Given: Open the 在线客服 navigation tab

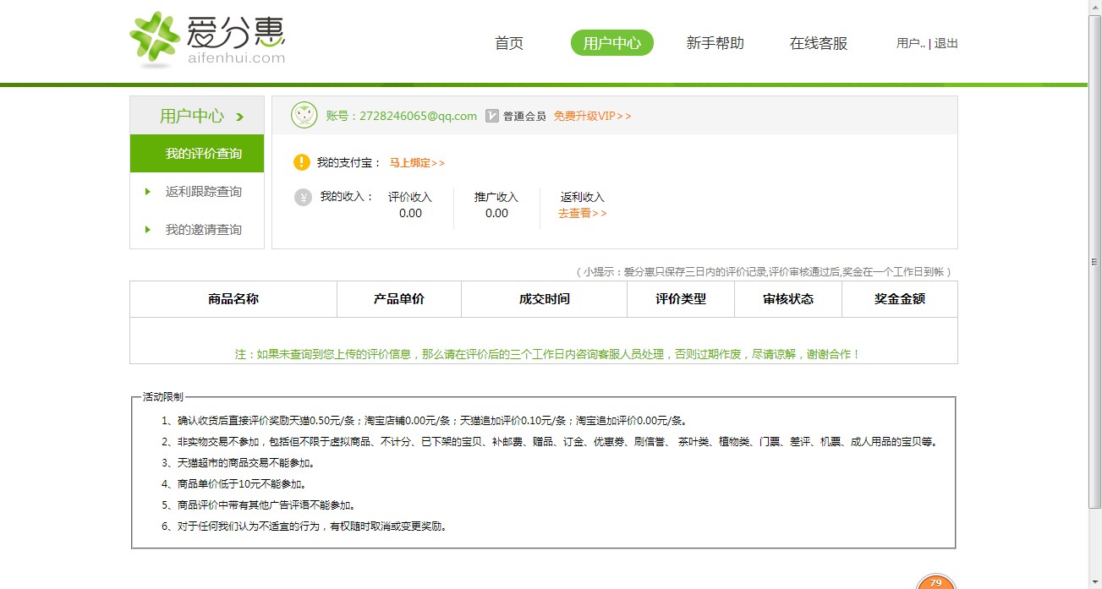Looking at the screenshot, I should click(x=819, y=43).
